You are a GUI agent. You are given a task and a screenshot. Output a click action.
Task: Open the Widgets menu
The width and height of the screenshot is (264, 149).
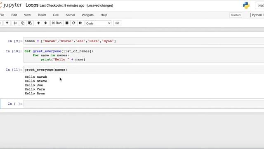tap(87, 15)
